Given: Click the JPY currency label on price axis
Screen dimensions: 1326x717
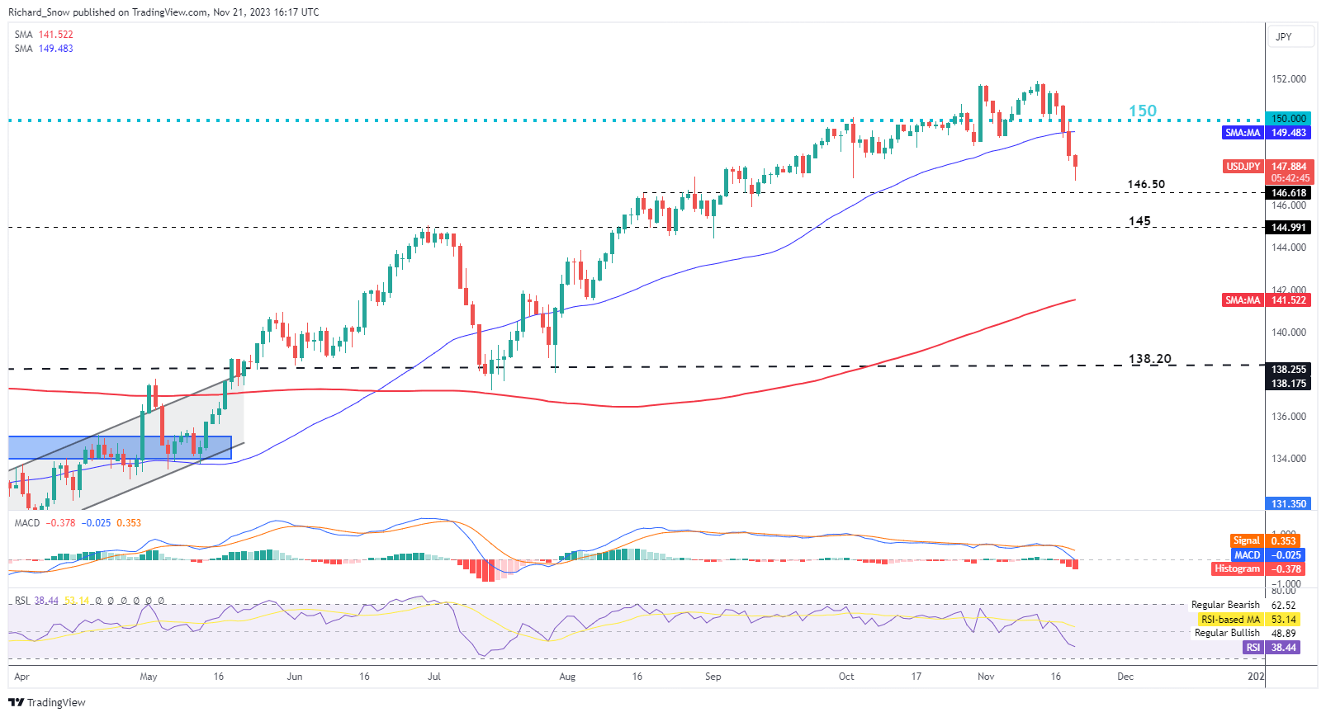Looking at the screenshot, I should pos(1290,36).
